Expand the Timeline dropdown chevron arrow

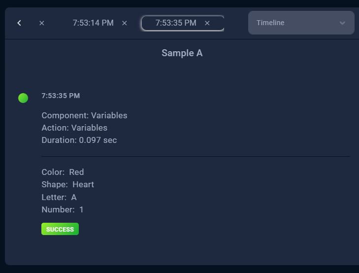coord(343,23)
